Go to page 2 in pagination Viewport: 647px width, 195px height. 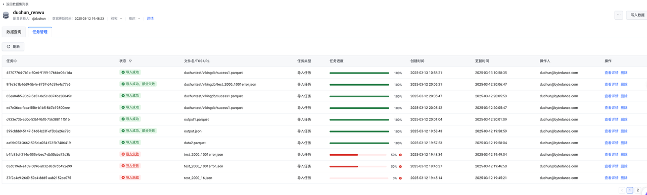[638, 190]
